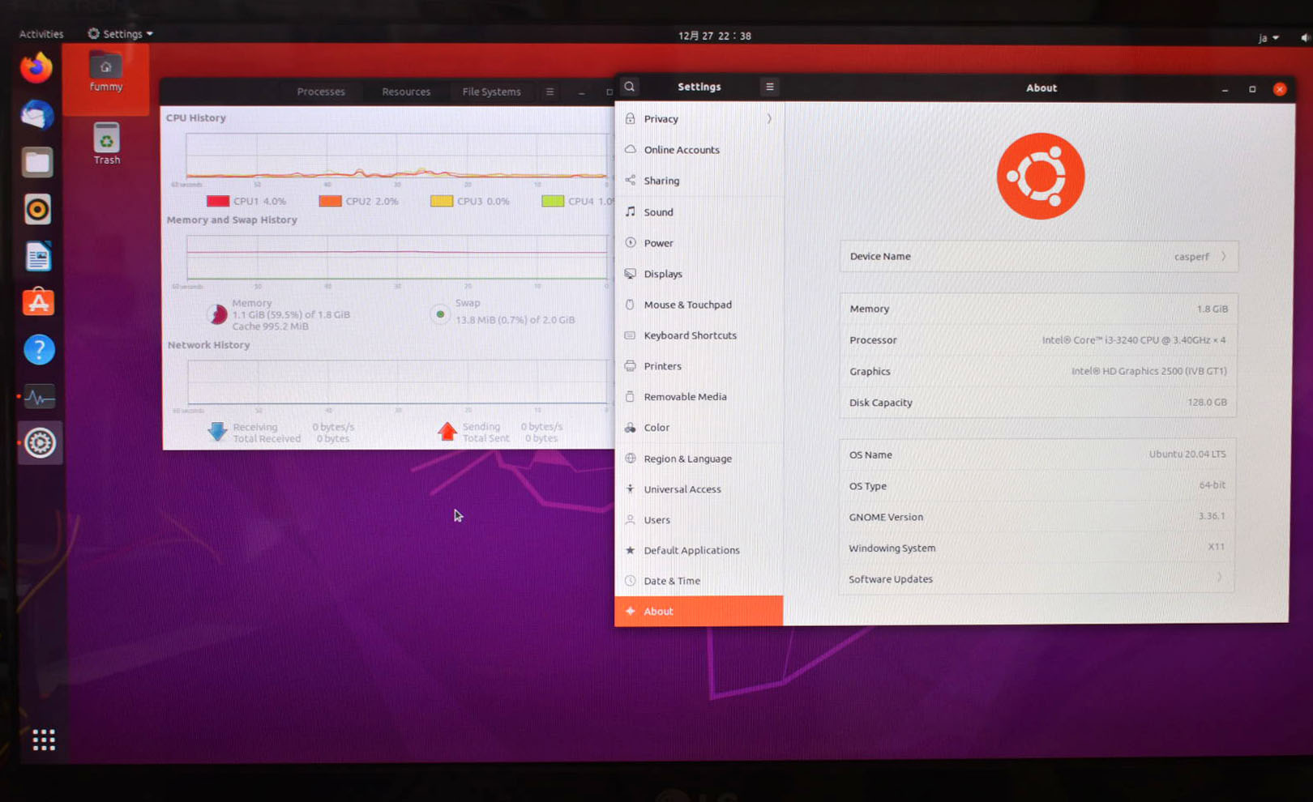
Task: Open the Settings app menu dropdown
Action: click(120, 34)
